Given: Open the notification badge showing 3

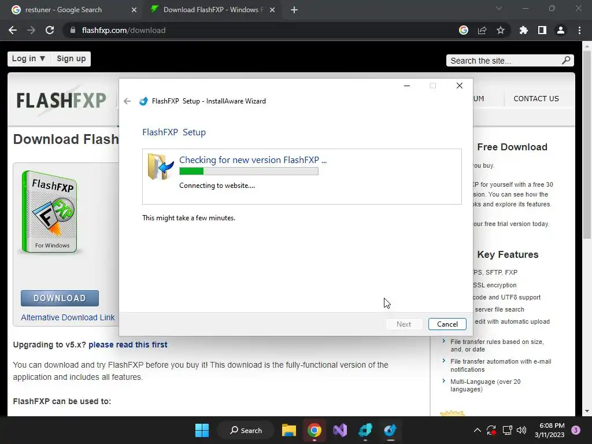Looking at the screenshot, I should pos(576,430).
